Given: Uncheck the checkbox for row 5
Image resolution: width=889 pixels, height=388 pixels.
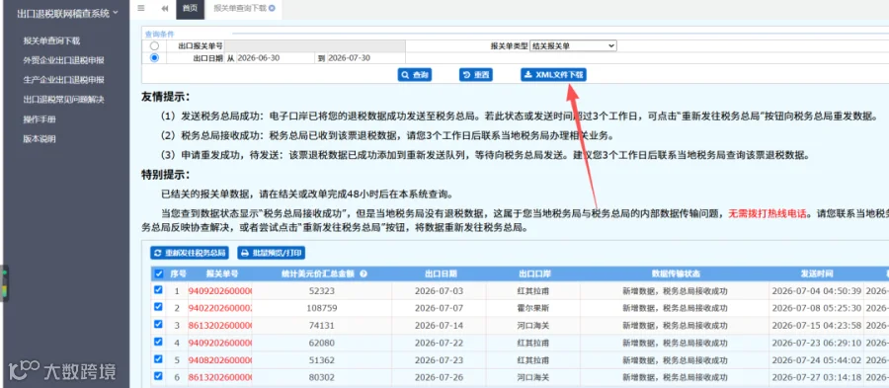Looking at the screenshot, I should (x=159, y=359).
